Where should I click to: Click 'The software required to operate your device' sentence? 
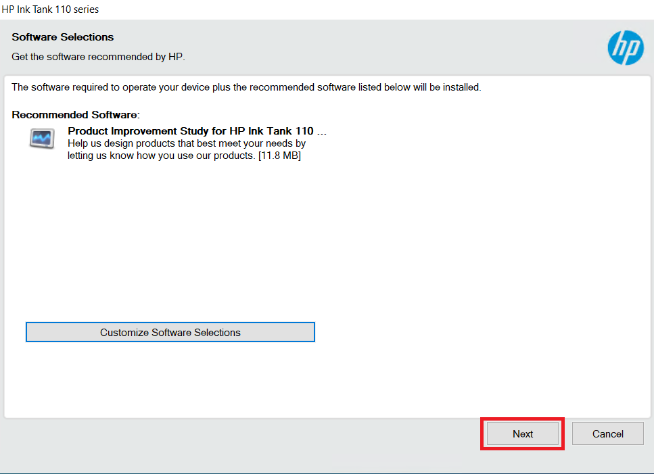(246, 87)
